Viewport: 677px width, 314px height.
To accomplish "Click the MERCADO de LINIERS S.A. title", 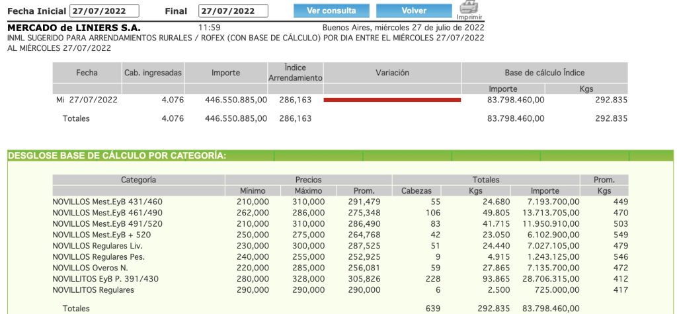I will click(x=73, y=28).
